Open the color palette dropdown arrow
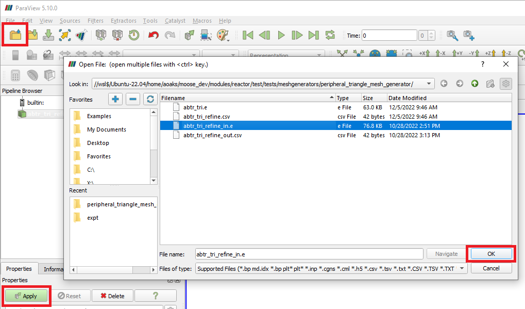 (229, 40)
